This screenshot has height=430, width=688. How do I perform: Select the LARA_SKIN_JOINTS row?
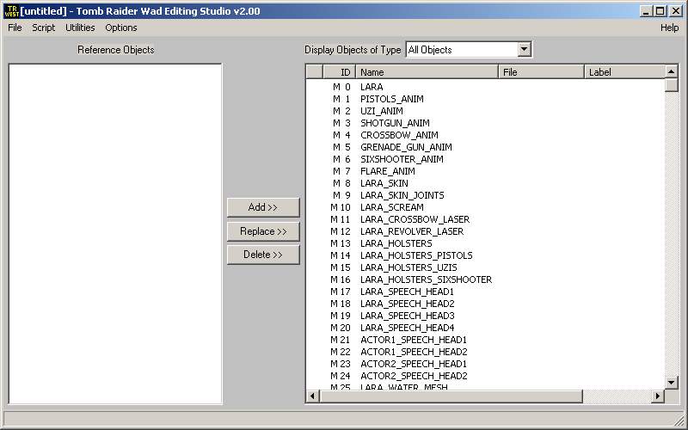[486, 195]
